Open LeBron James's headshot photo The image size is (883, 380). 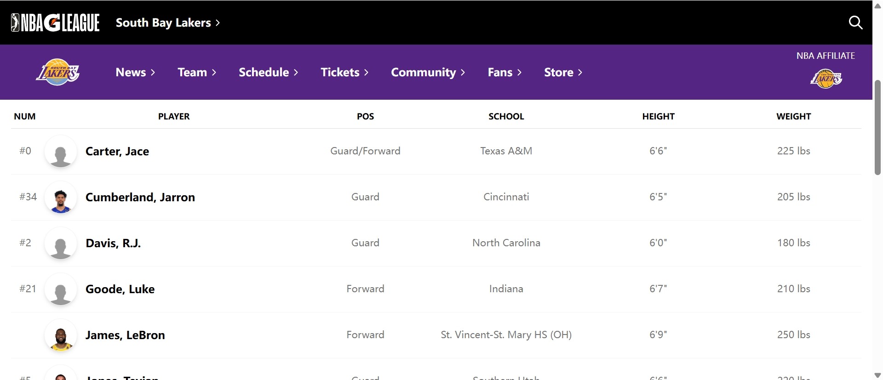point(61,335)
